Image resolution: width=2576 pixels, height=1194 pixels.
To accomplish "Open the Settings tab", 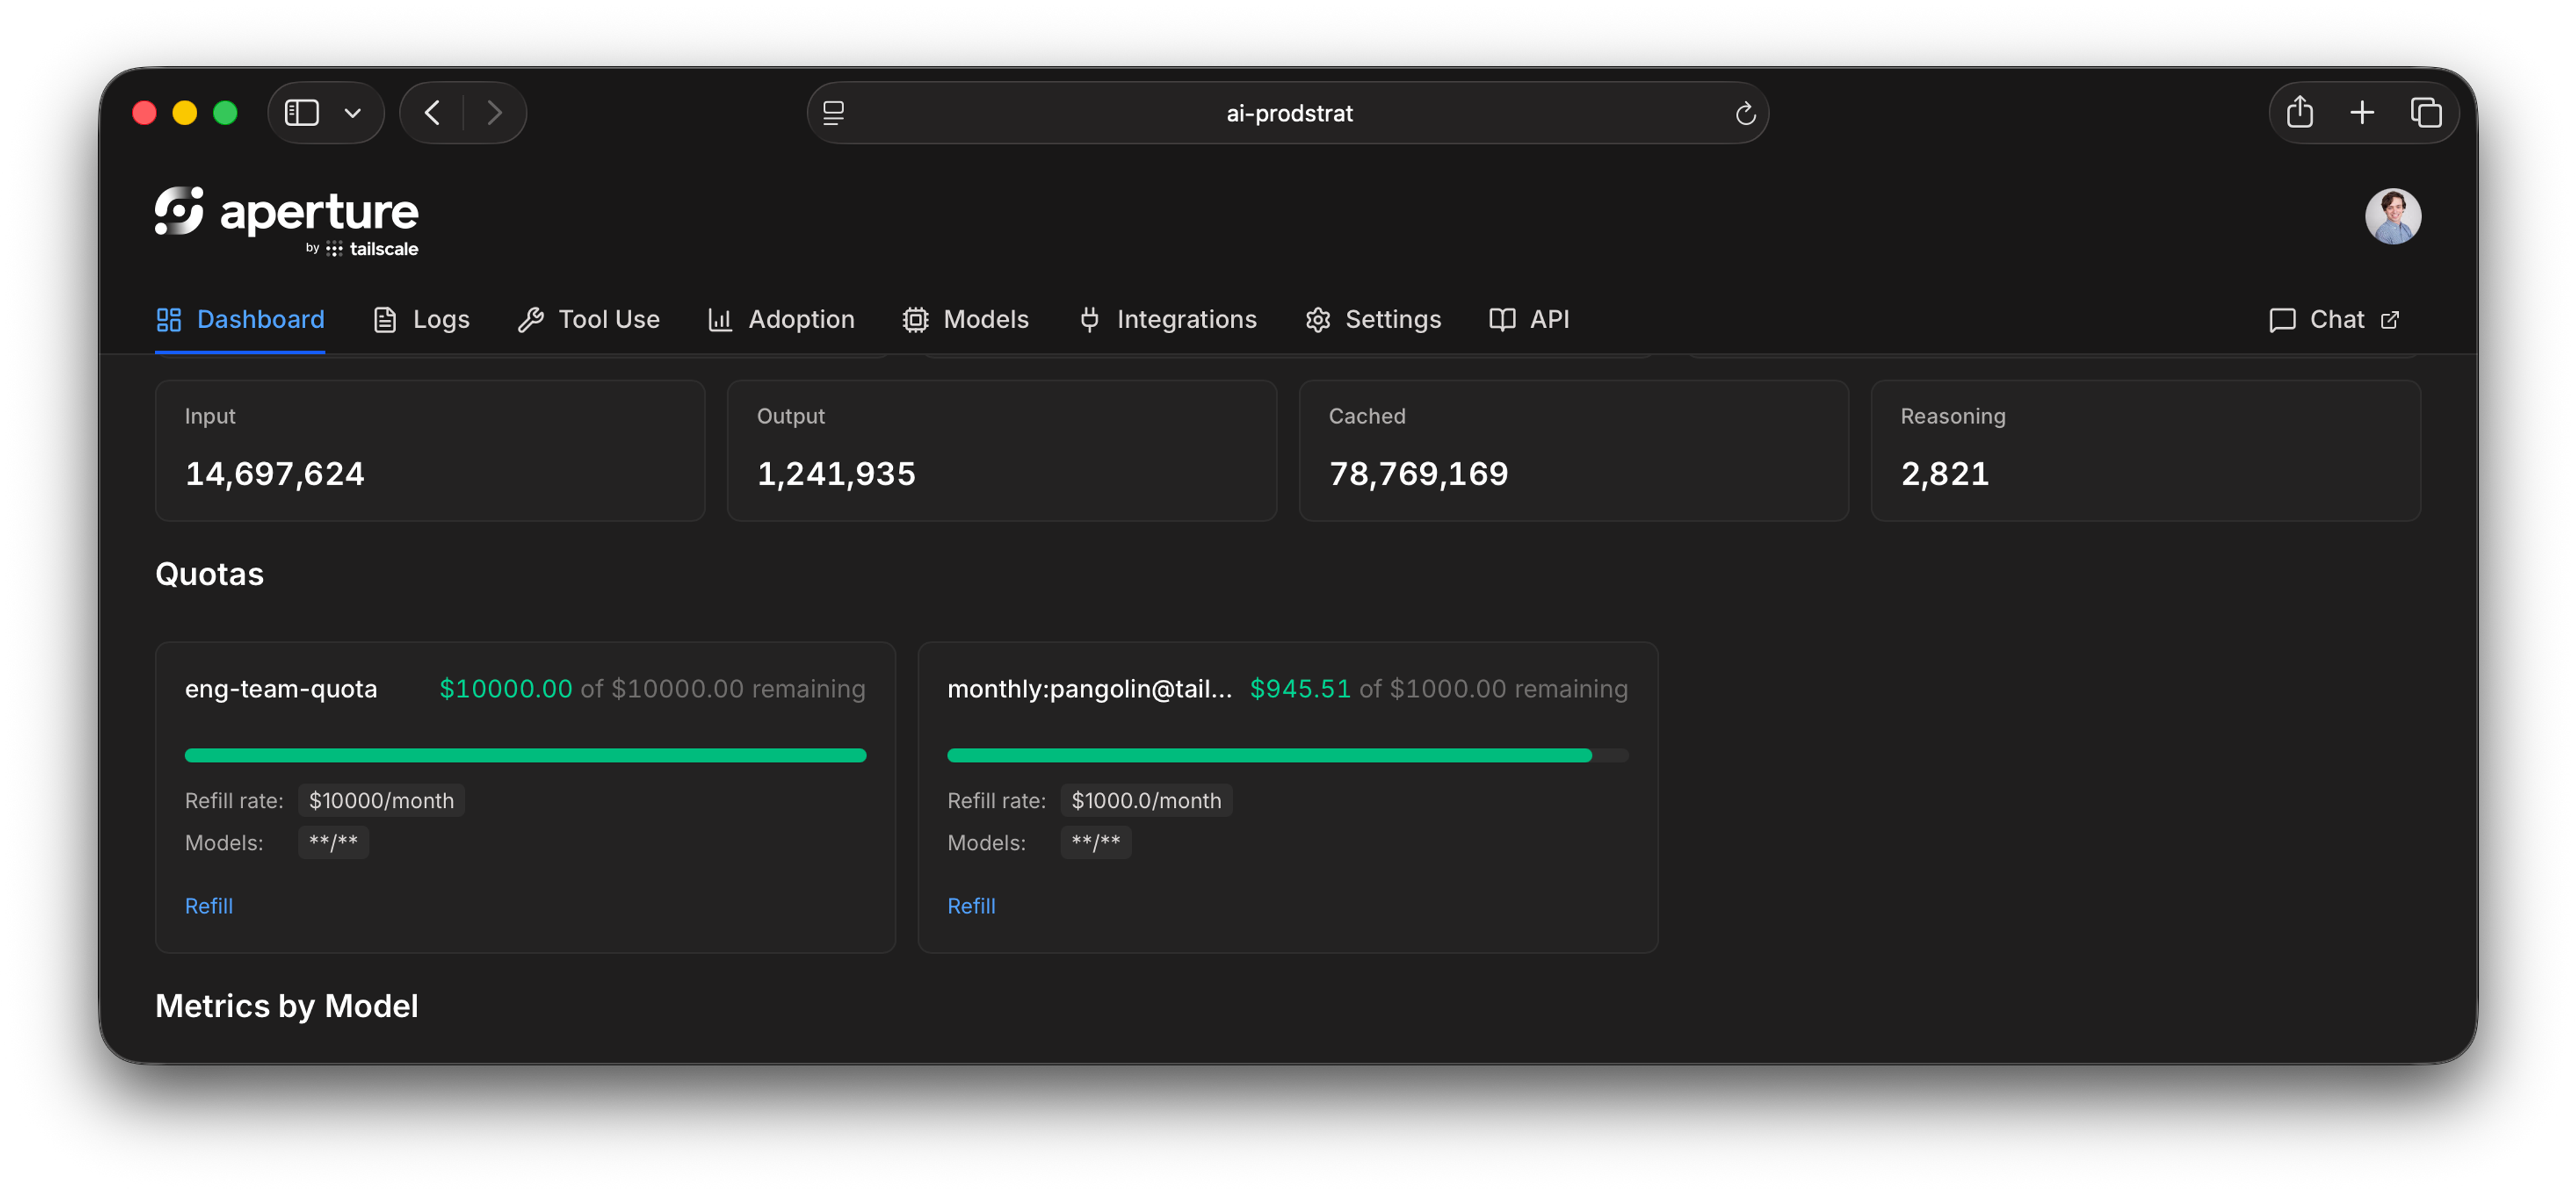I will point(1373,318).
